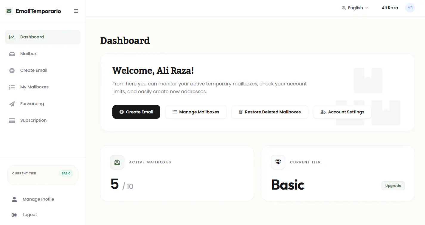This screenshot has width=425, height=225.
Task: Open the Subscription sidebar item
Action: [x=43, y=121]
